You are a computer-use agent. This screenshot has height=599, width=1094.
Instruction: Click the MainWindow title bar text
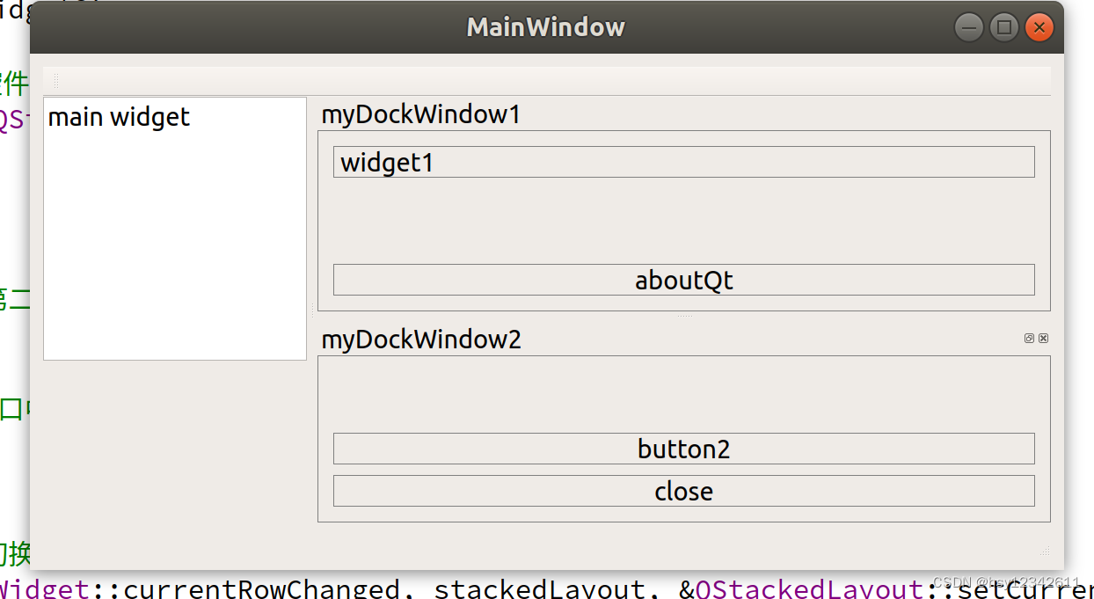tap(545, 27)
